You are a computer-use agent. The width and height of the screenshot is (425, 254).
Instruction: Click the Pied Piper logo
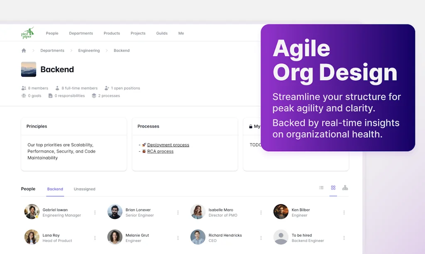(28, 33)
